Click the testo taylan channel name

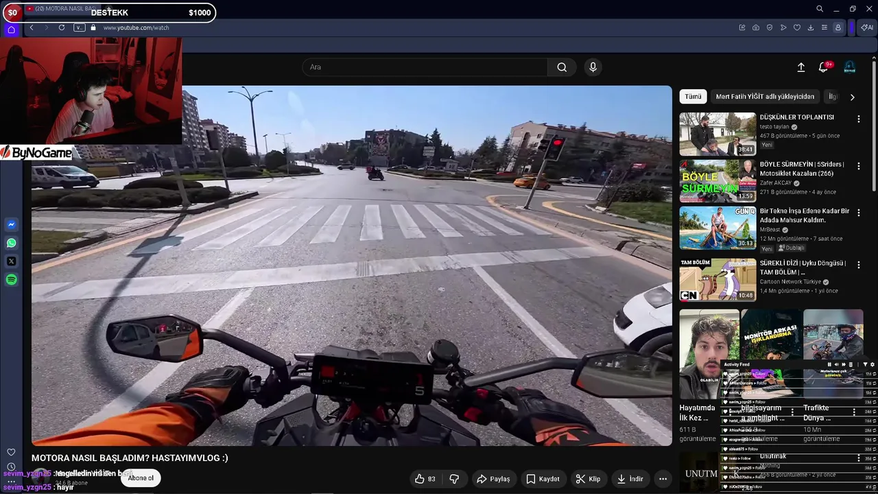[x=774, y=127]
